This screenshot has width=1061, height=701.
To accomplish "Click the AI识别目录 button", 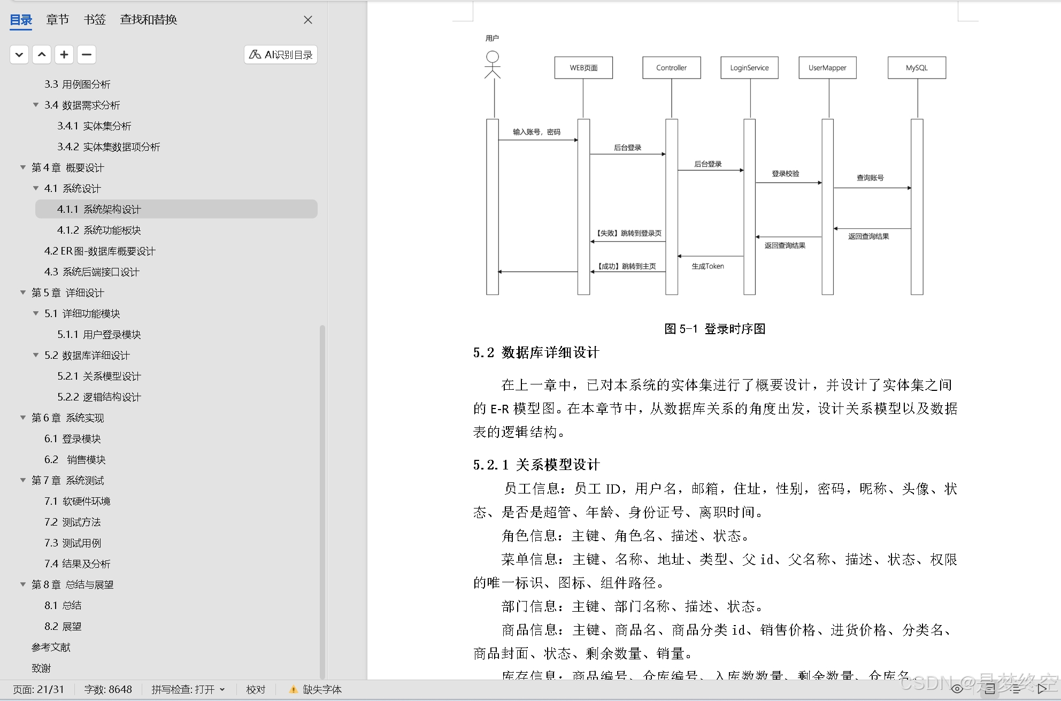I will (x=281, y=55).
